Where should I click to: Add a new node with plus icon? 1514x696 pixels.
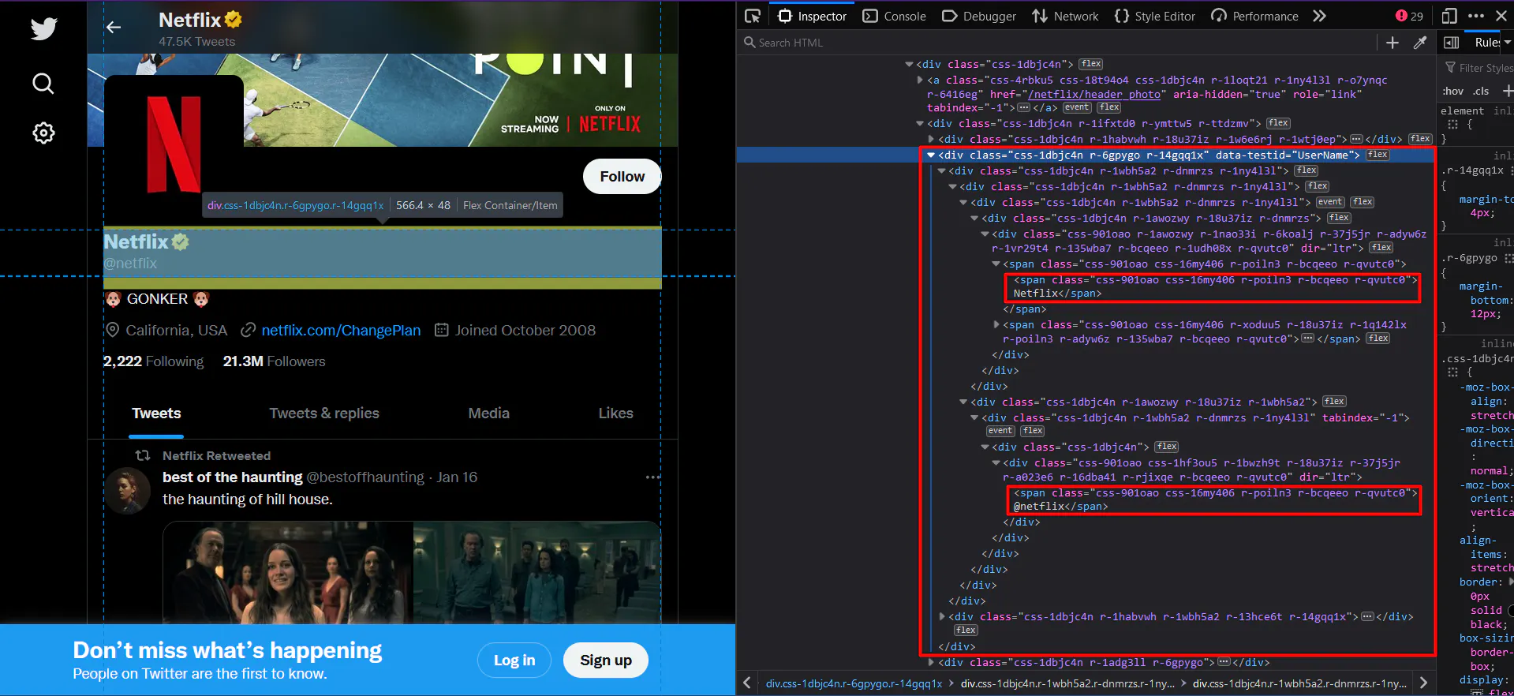point(1393,43)
